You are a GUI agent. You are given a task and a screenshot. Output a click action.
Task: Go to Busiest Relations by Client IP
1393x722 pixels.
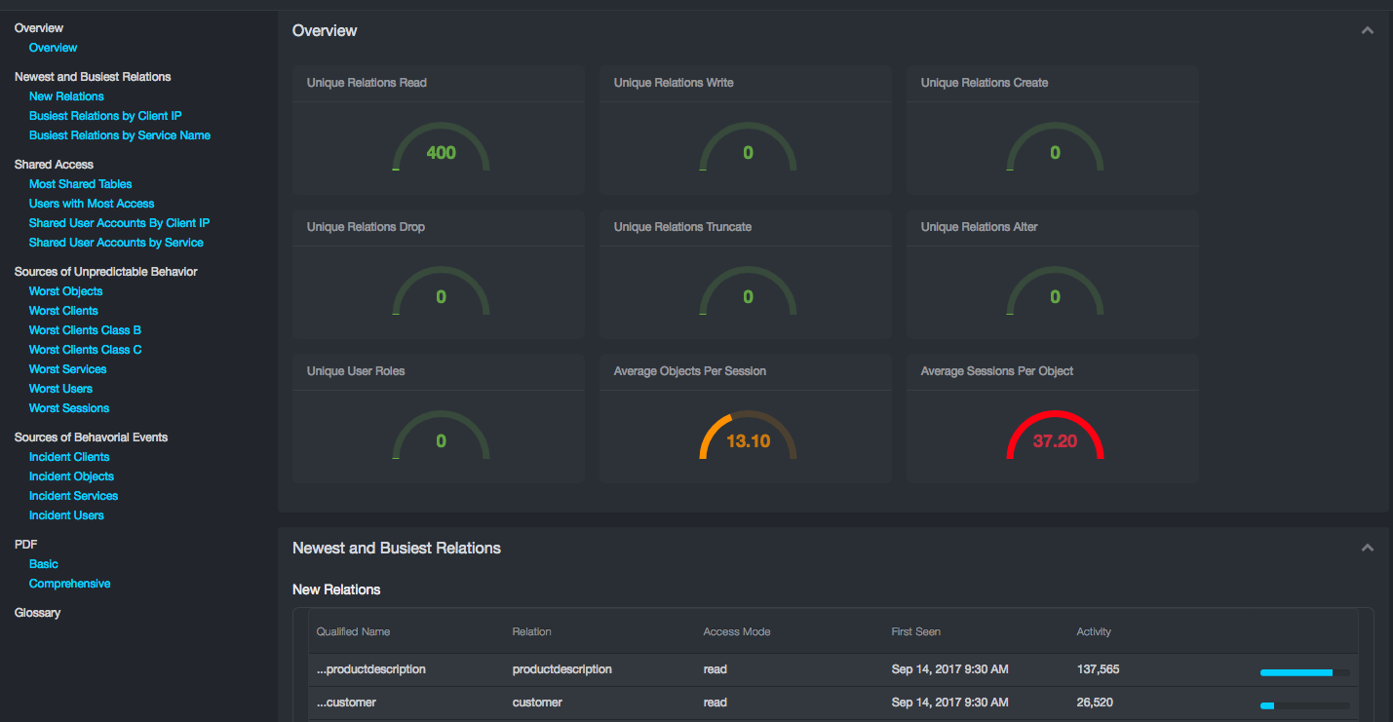coord(105,116)
